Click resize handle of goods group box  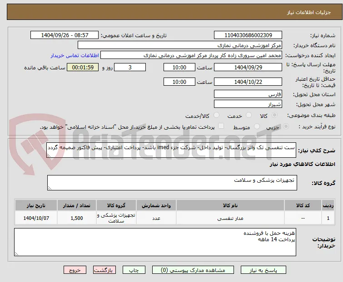[50, 188]
